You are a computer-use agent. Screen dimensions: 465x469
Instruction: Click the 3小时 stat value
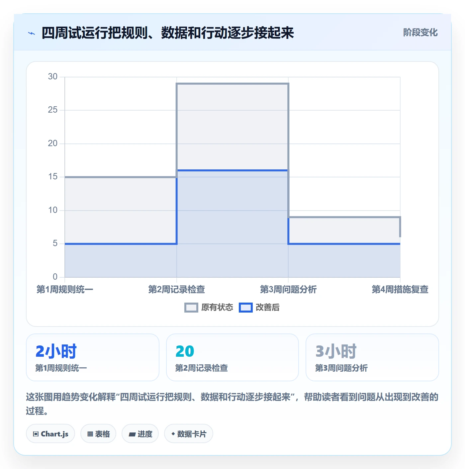coord(336,351)
